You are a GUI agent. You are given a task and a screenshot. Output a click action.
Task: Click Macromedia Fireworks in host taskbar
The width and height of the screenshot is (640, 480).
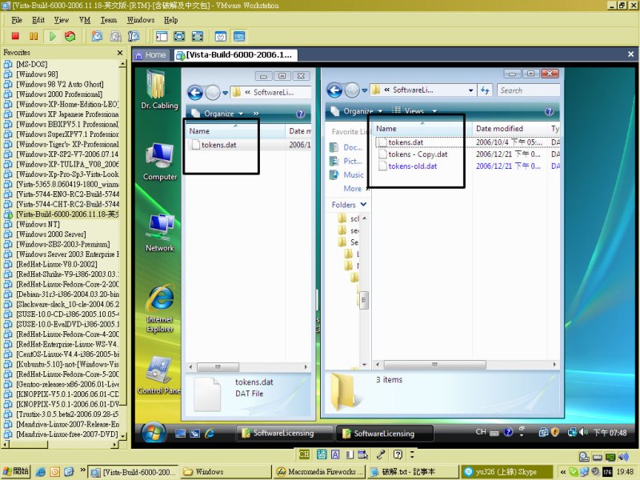click(x=318, y=472)
